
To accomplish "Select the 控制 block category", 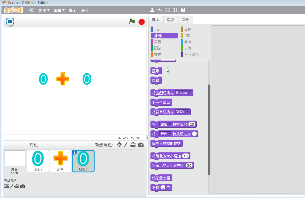I will (x=188, y=36).
